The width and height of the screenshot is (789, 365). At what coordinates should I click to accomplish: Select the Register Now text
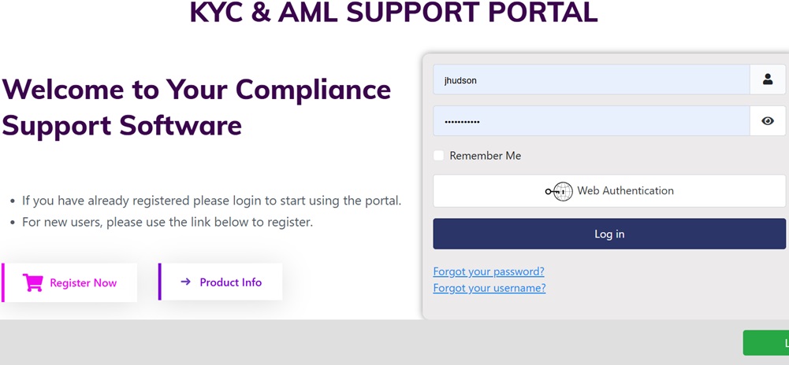click(x=83, y=283)
